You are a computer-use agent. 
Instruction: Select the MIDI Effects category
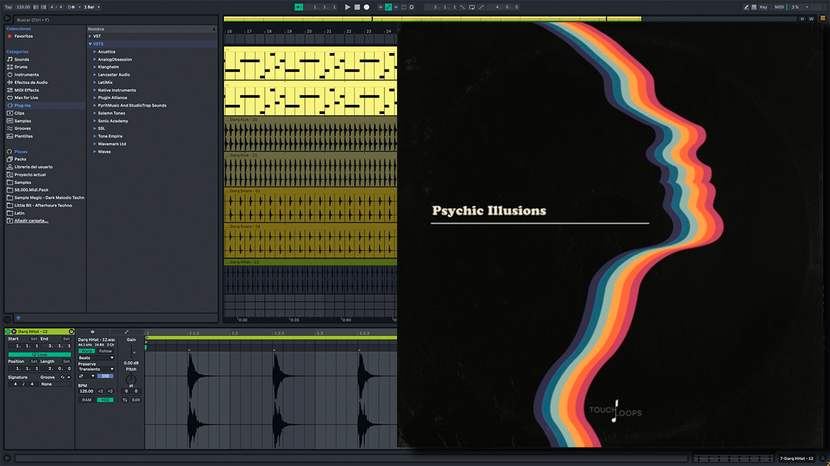point(26,90)
